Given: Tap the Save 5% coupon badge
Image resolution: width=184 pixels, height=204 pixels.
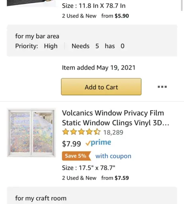Looking at the screenshot, I should (76, 156).
